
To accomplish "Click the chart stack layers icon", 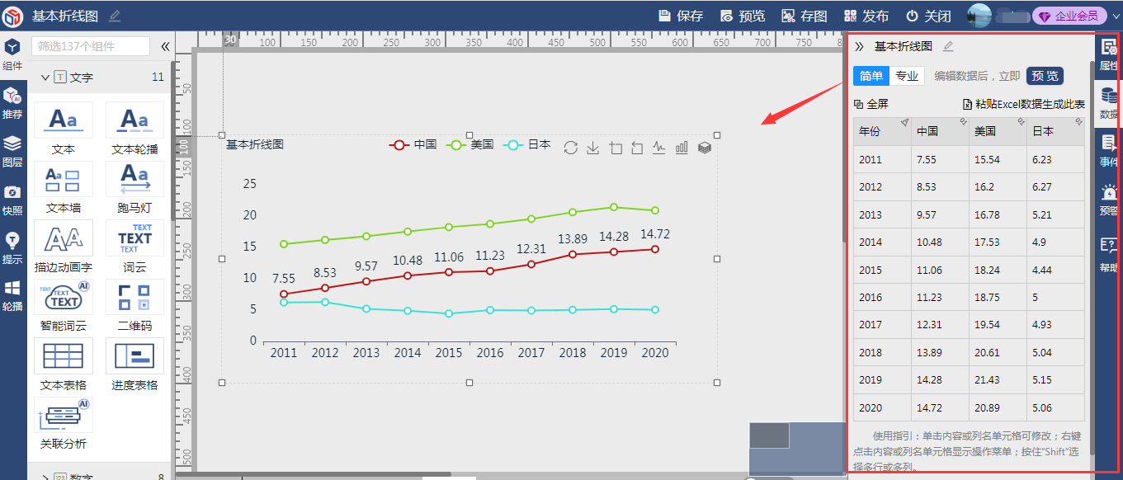I will (x=704, y=148).
